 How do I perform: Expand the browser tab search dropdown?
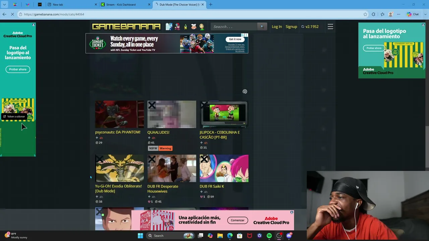[4, 5]
